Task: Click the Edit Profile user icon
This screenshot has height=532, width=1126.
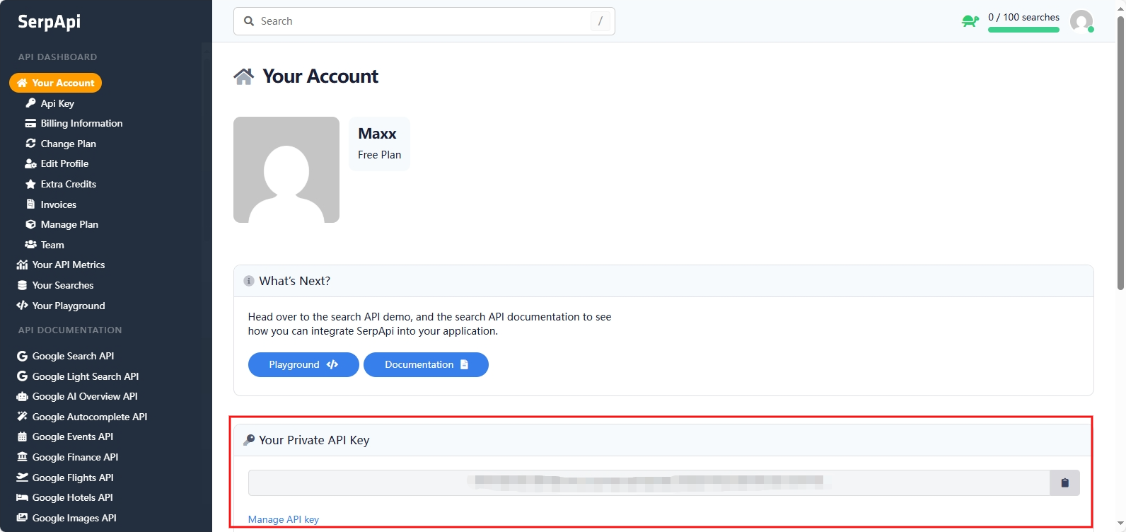Action: tap(30, 163)
